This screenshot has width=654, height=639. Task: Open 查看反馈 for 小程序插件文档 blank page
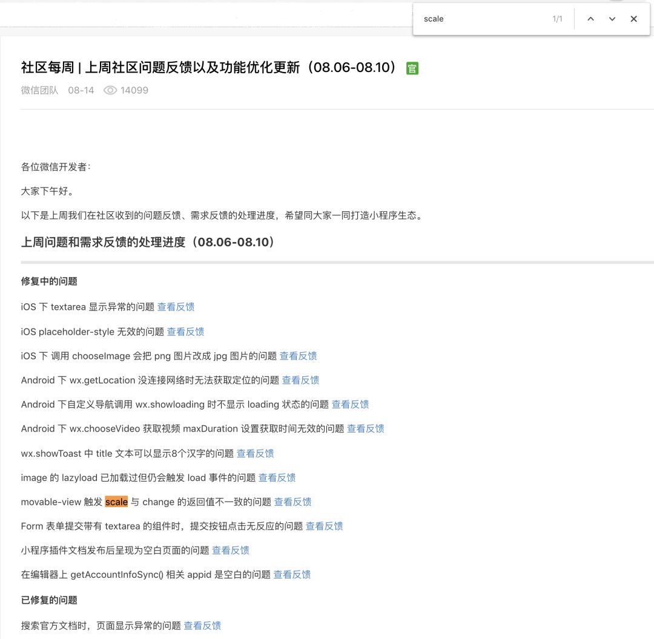coord(230,550)
